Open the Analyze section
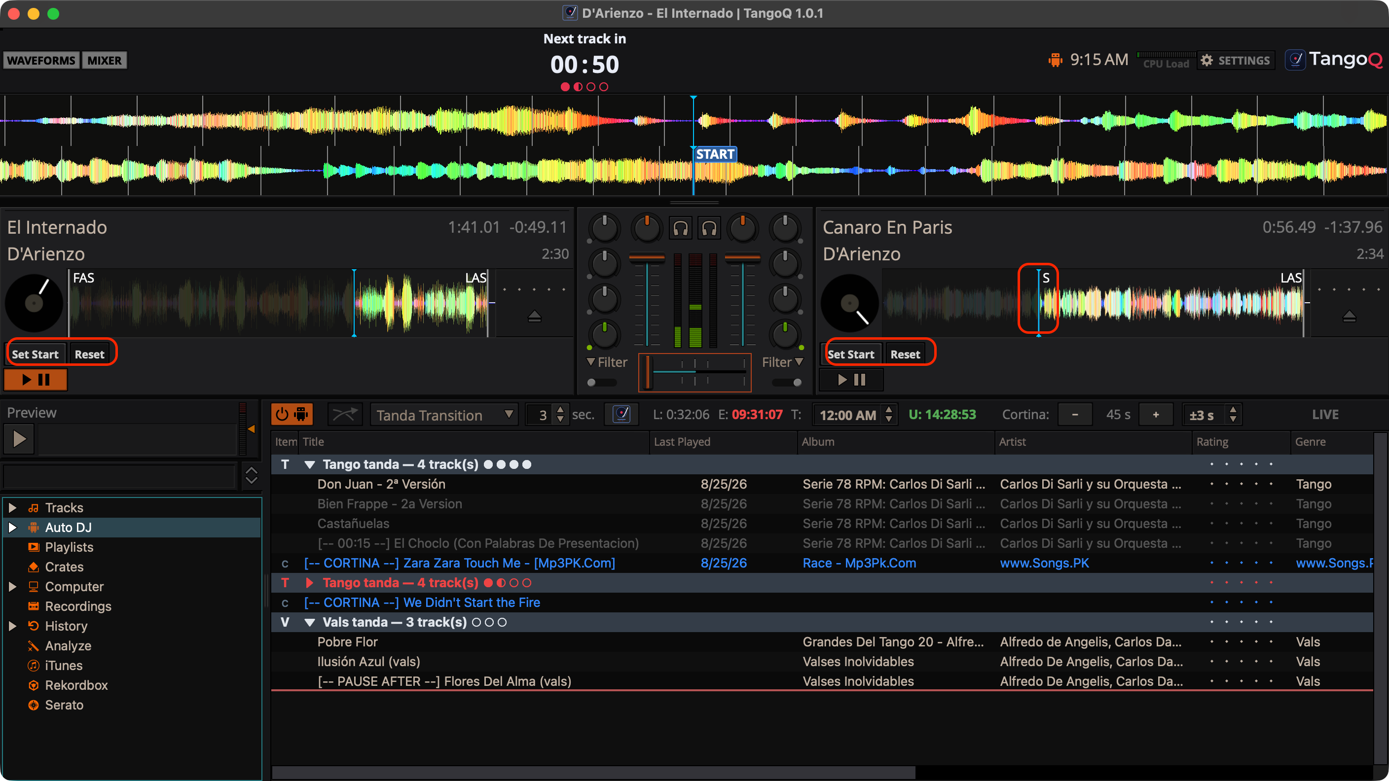The height and width of the screenshot is (781, 1389). (68, 646)
